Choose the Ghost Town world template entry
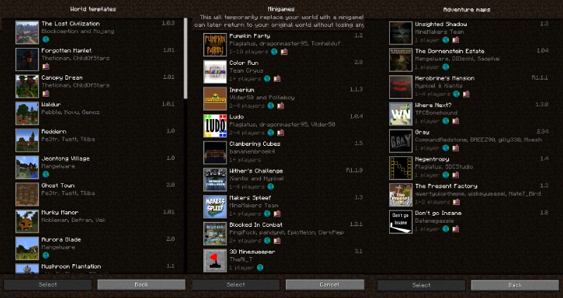 point(95,194)
